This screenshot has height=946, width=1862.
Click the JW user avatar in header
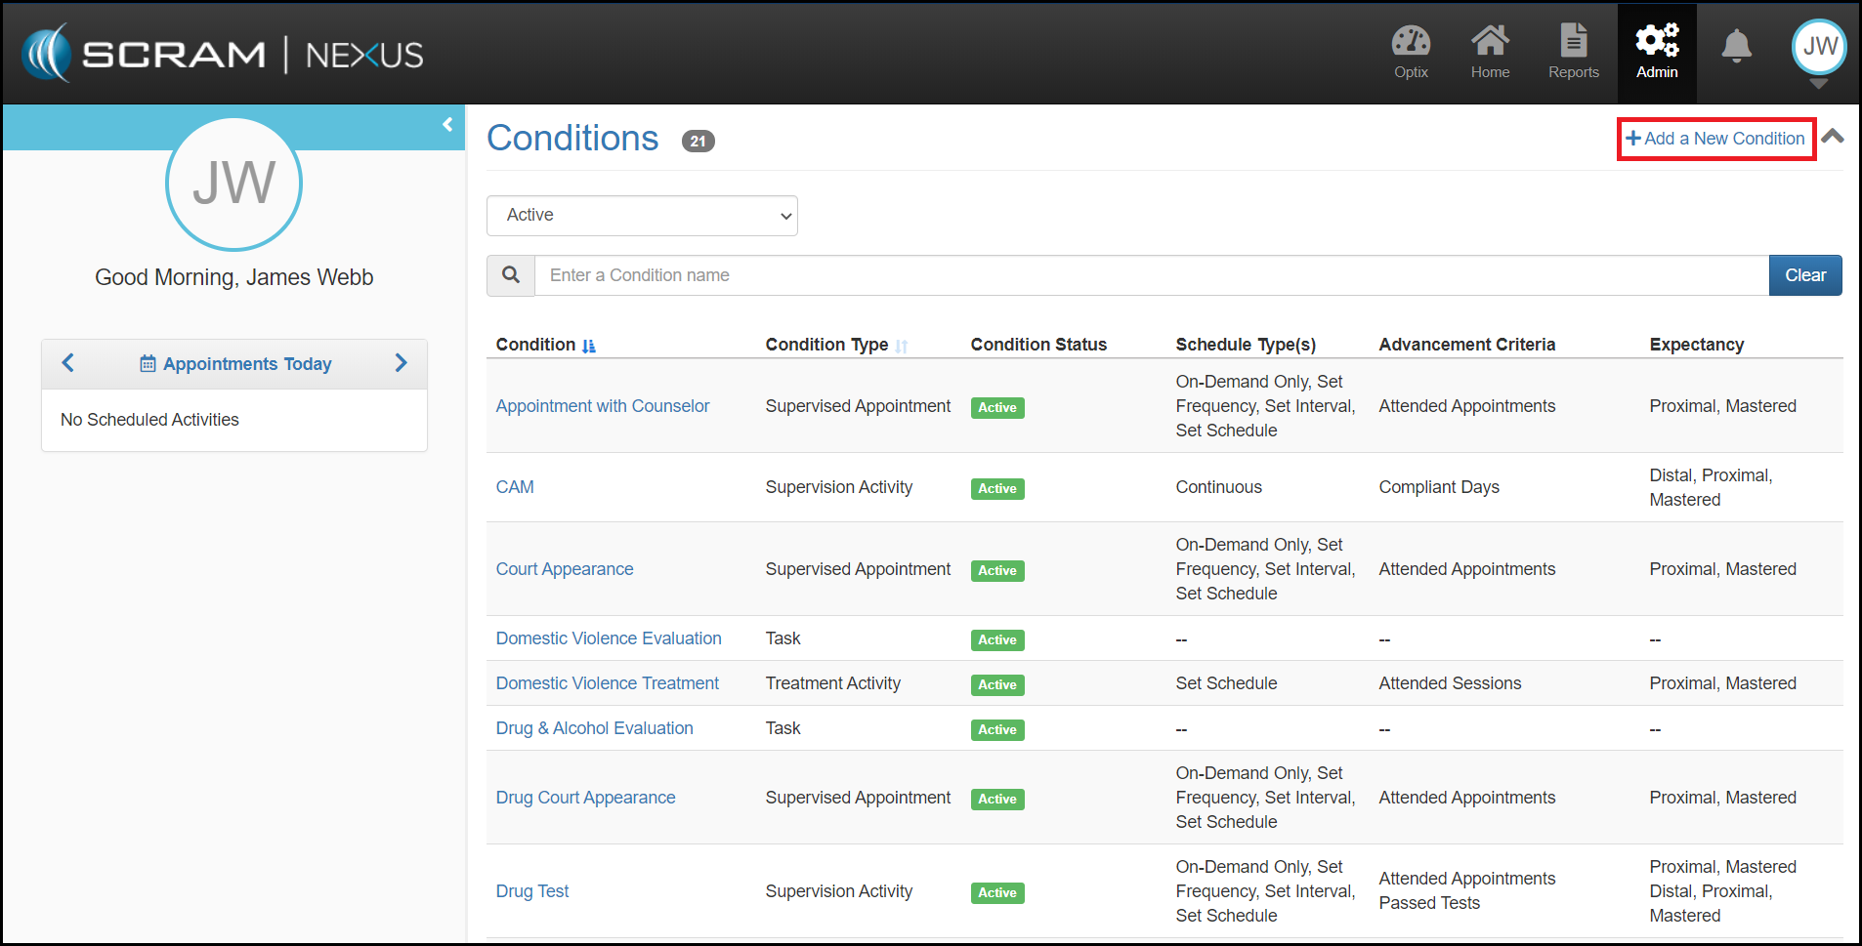click(x=1818, y=47)
